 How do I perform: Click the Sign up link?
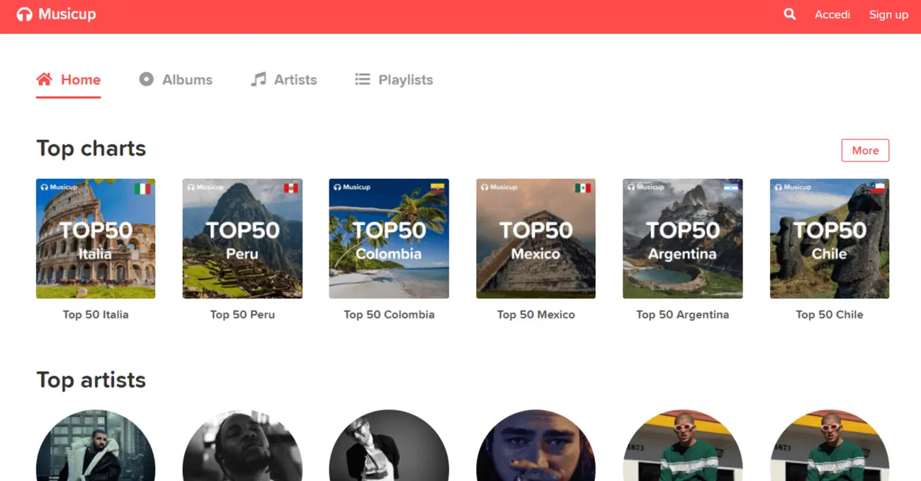coord(888,15)
